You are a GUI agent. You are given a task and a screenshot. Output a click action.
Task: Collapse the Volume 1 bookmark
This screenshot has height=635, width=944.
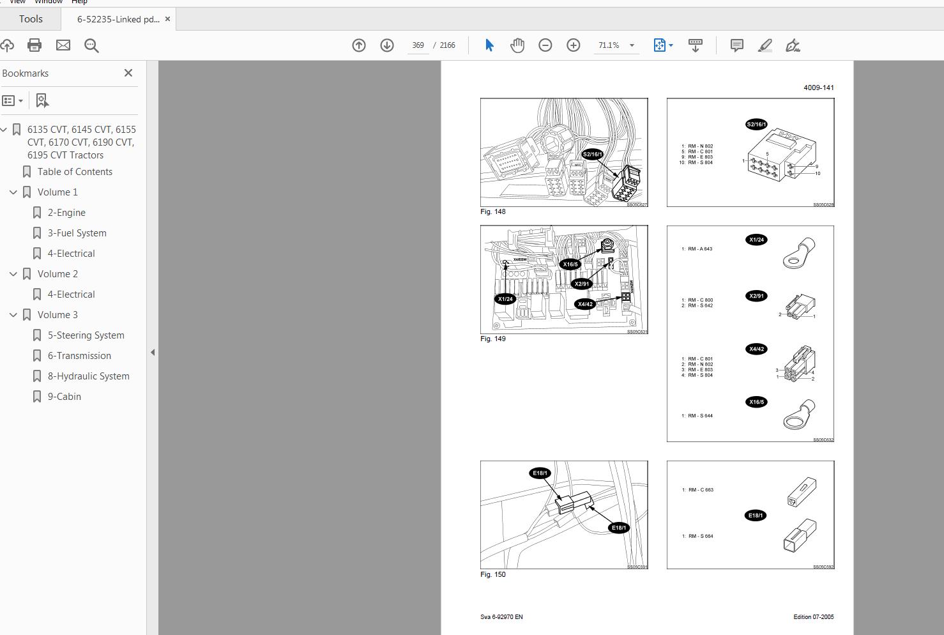pyautogui.click(x=13, y=192)
